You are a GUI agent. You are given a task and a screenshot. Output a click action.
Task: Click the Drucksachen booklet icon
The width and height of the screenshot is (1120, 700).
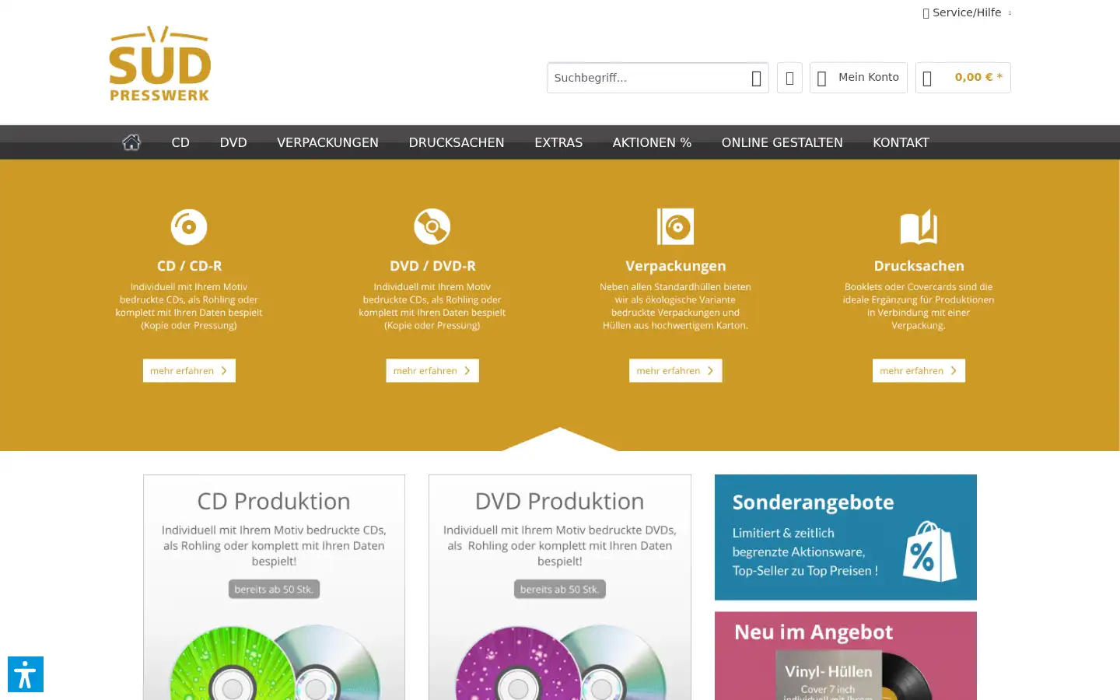[x=919, y=227]
